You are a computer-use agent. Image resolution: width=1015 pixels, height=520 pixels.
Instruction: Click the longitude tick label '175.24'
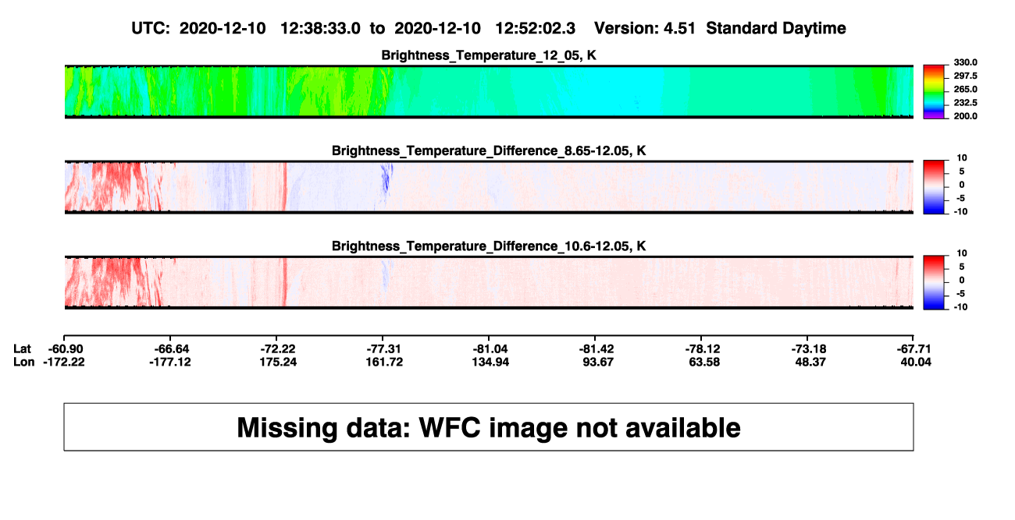point(277,363)
